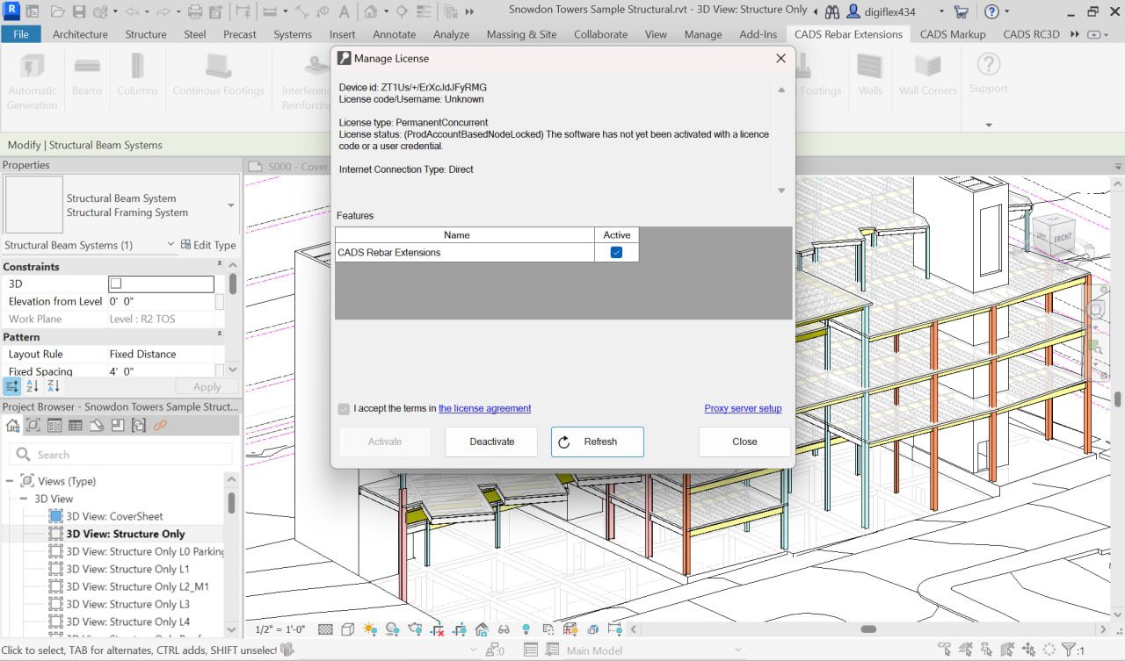
Task: Click the search binoculars icon in title bar
Action: point(831,11)
